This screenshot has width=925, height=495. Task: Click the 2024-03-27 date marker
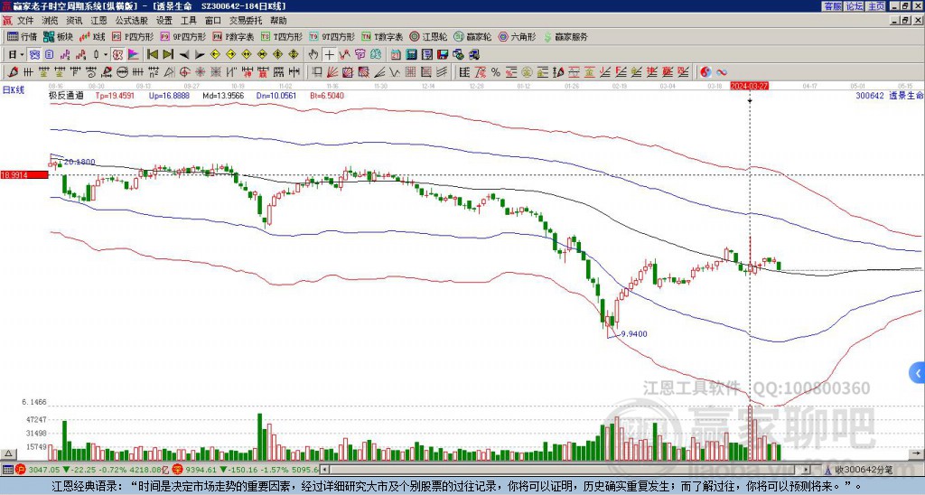point(749,86)
